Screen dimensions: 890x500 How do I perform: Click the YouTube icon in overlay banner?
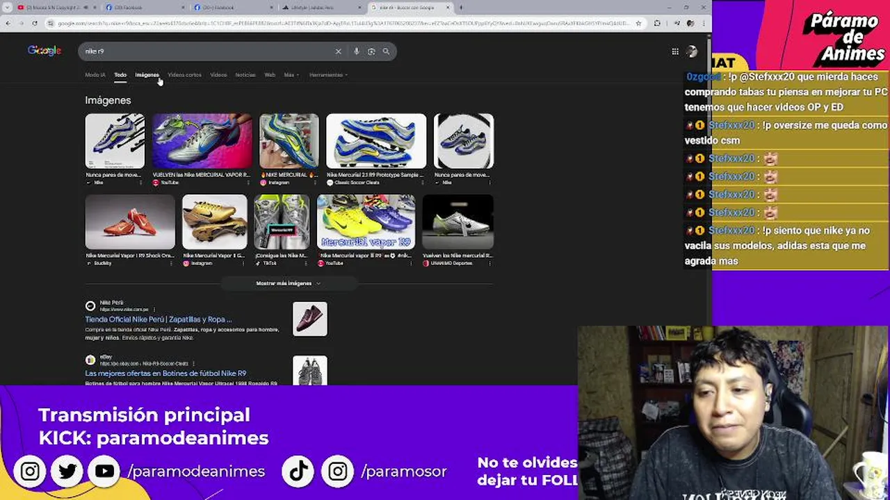point(105,472)
